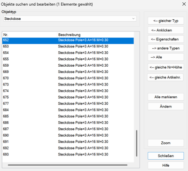Close the dialog with the X icon
The height and width of the screenshot is (171, 188).
[x=184, y=4]
